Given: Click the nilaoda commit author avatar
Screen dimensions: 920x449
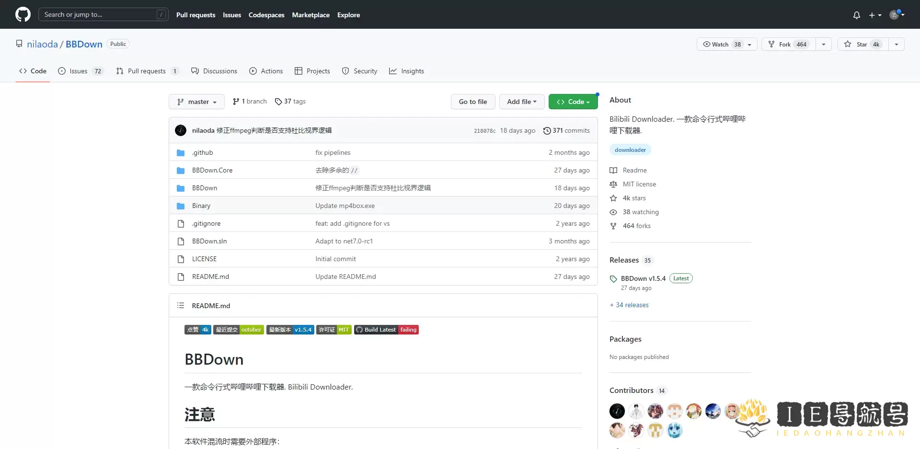Looking at the screenshot, I should 181,130.
